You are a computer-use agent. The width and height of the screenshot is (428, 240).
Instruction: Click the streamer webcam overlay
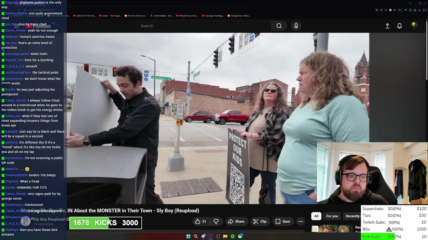coord(372,173)
